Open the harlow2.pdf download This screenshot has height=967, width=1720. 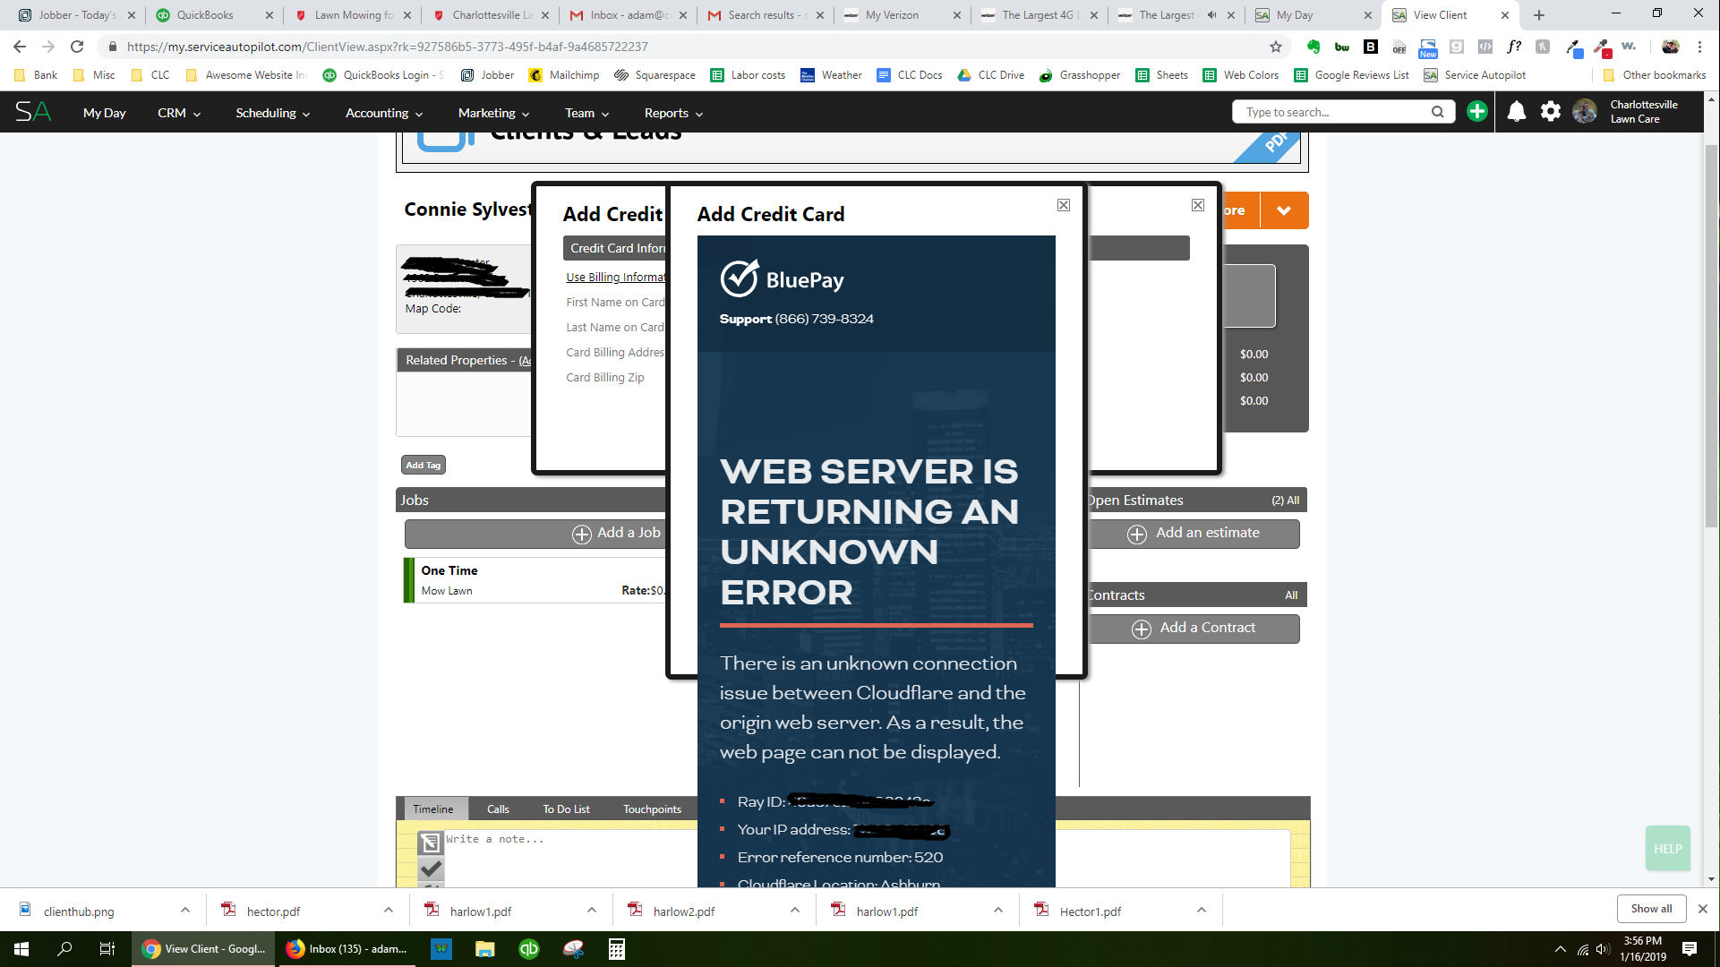[x=684, y=911]
